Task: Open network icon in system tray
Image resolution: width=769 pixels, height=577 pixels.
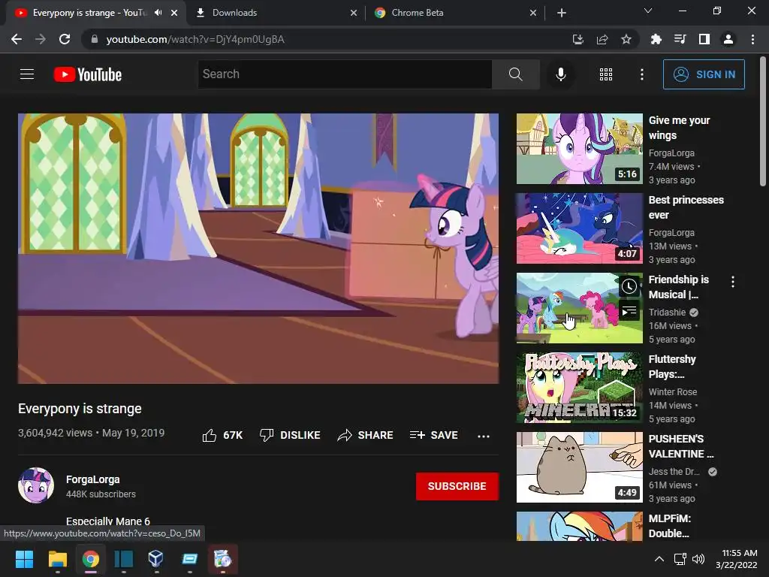Action: click(x=680, y=559)
